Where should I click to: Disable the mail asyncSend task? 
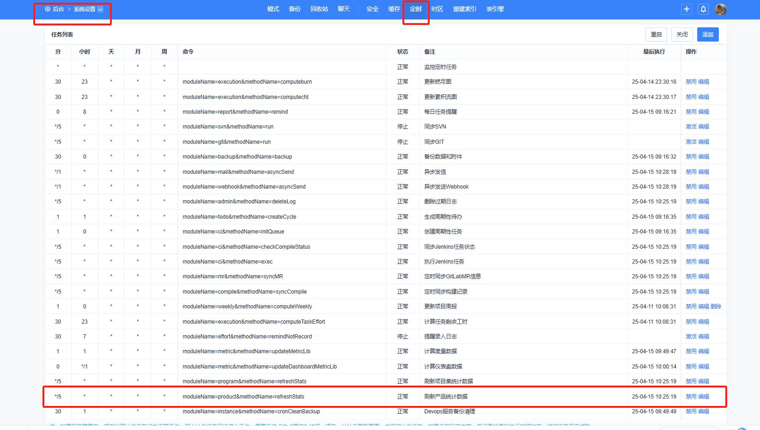[x=691, y=172]
